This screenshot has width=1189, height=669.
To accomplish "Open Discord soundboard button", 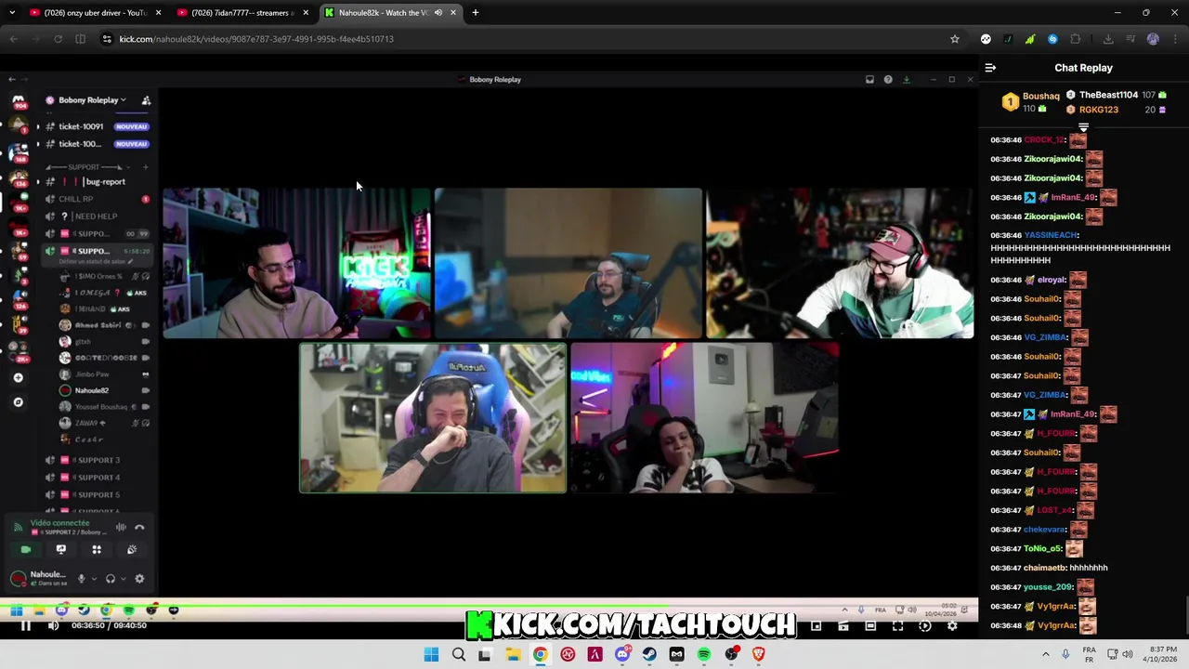I will point(132,549).
